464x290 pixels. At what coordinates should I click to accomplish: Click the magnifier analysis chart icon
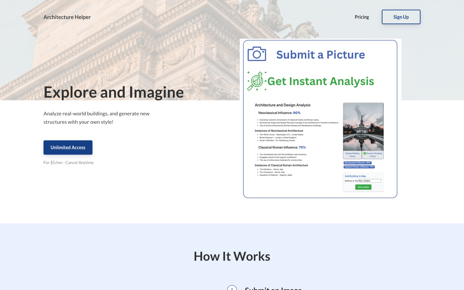click(257, 81)
